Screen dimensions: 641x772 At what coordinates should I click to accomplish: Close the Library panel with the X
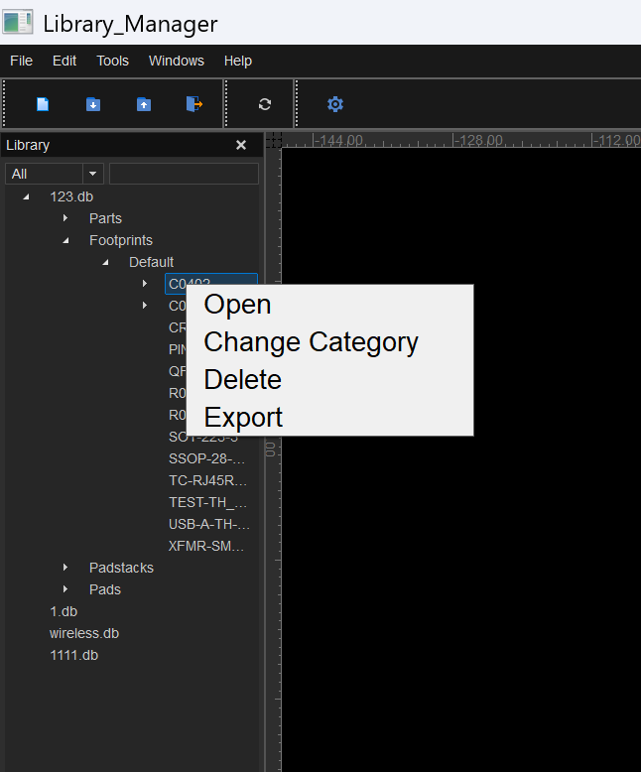[x=241, y=145]
